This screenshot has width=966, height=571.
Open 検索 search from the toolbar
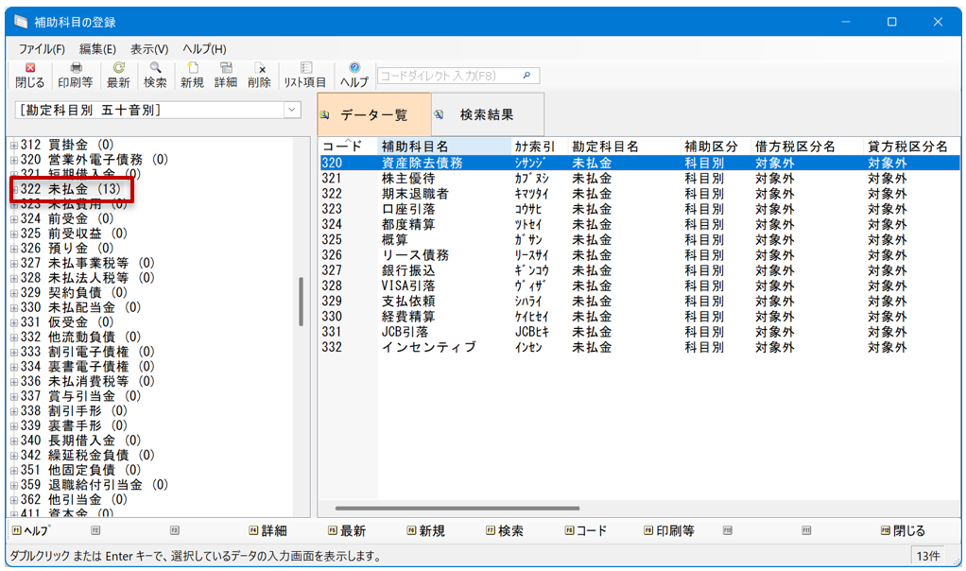[x=155, y=75]
